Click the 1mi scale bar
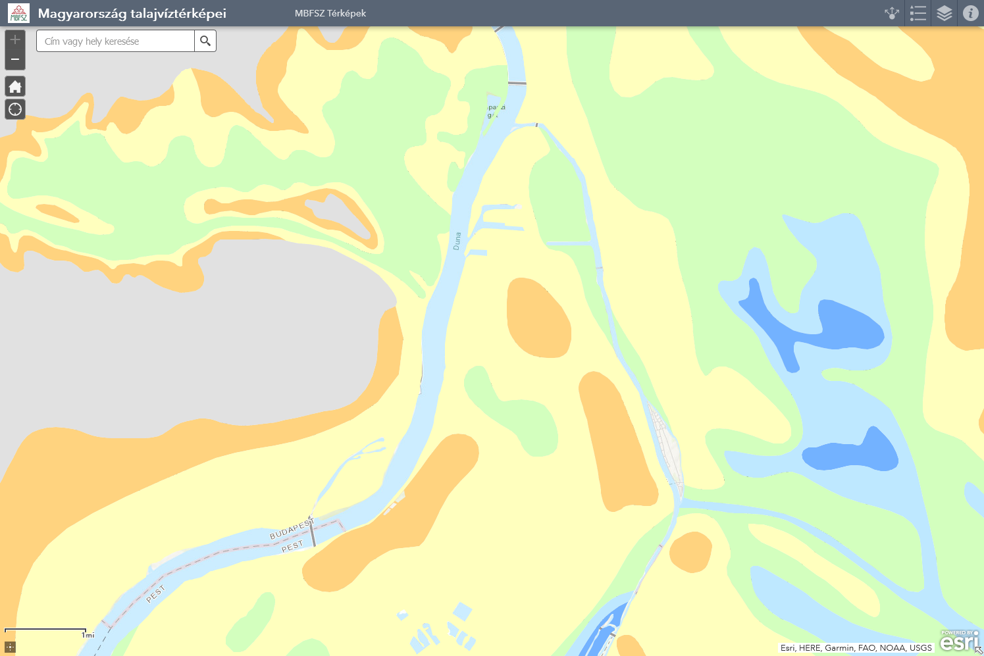Screen dimensions: 984x656 46,632
